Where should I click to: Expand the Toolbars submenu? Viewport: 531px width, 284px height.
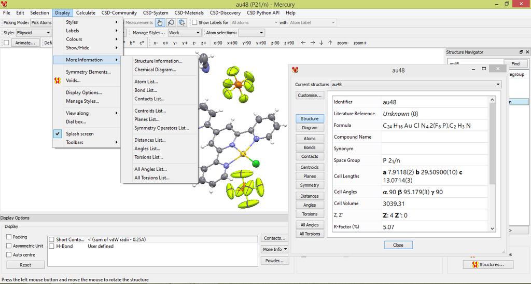coord(87,142)
